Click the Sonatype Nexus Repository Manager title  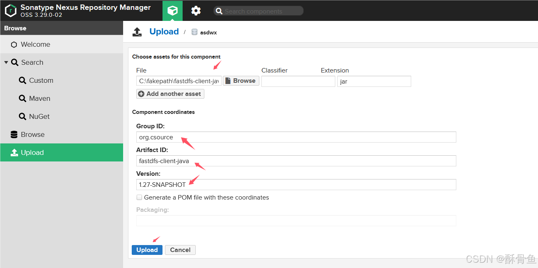[x=85, y=7]
